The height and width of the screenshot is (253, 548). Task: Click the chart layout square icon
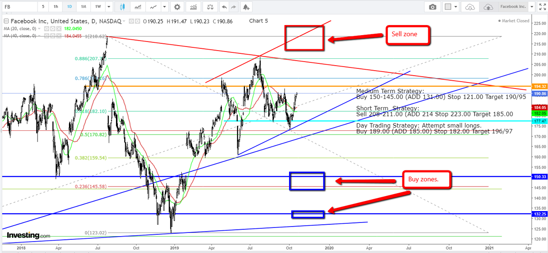pos(448,7)
